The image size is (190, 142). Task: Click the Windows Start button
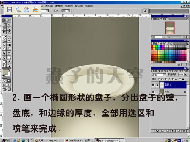tap(5, 140)
